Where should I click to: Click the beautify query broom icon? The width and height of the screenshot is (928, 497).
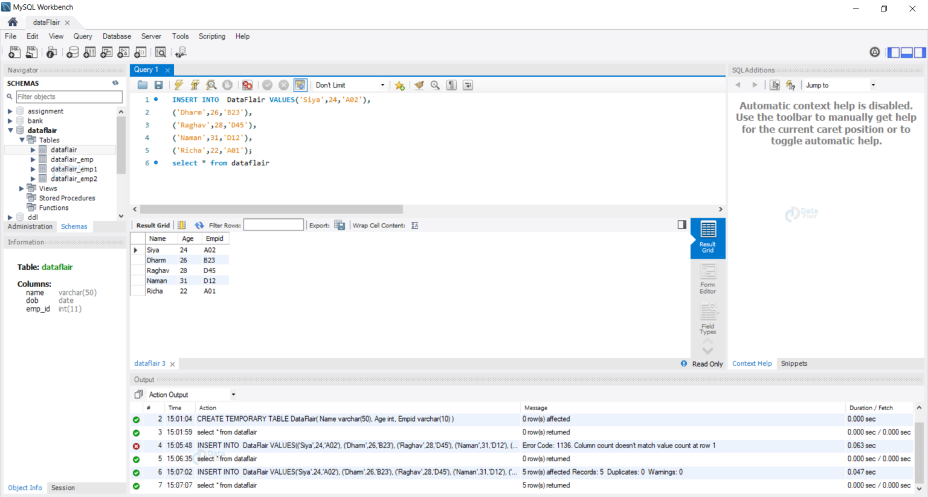pyautogui.click(x=419, y=85)
